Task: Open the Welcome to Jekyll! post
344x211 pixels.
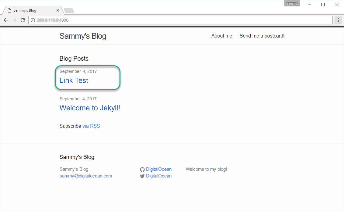Action: click(x=90, y=108)
